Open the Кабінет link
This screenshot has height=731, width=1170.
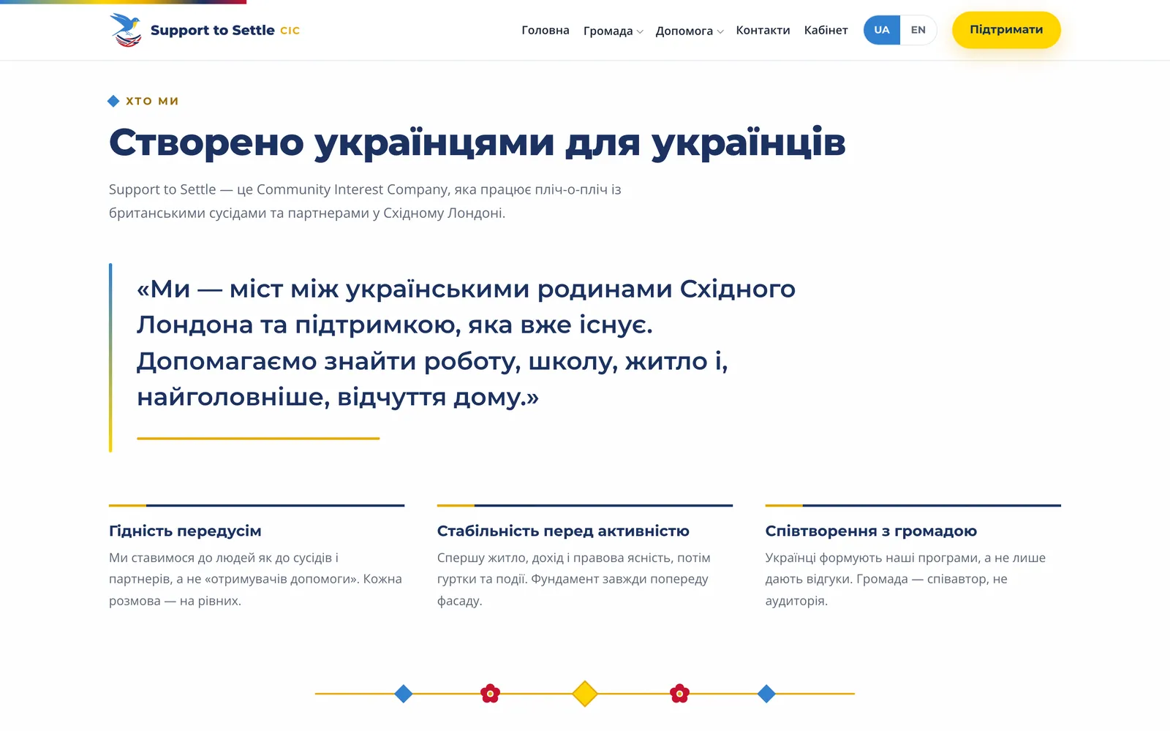click(826, 30)
